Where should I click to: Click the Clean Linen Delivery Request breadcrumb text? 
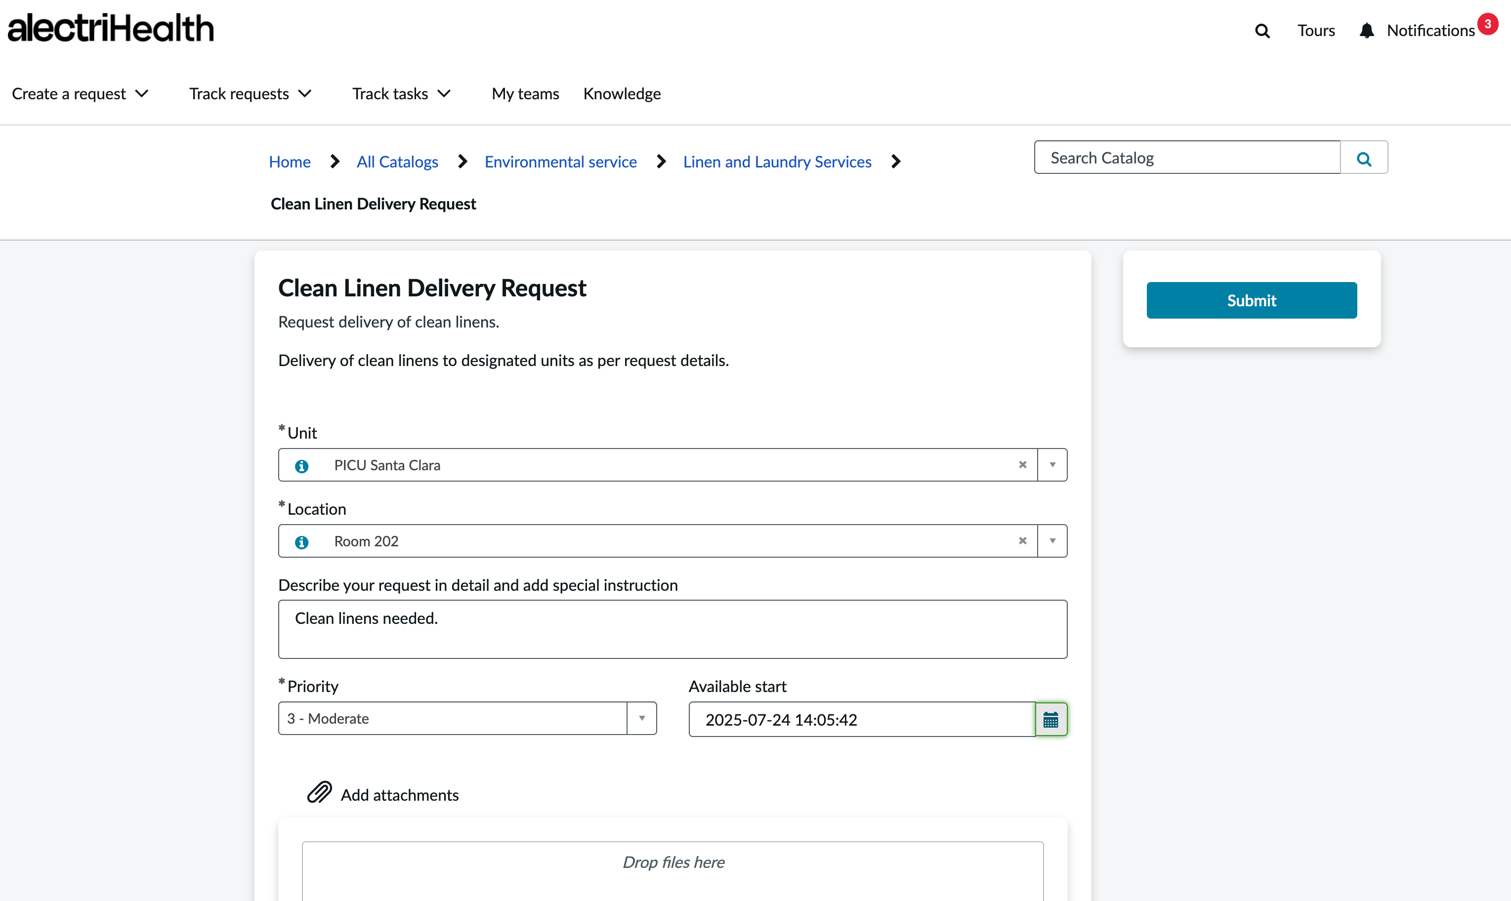[x=374, y=204]
